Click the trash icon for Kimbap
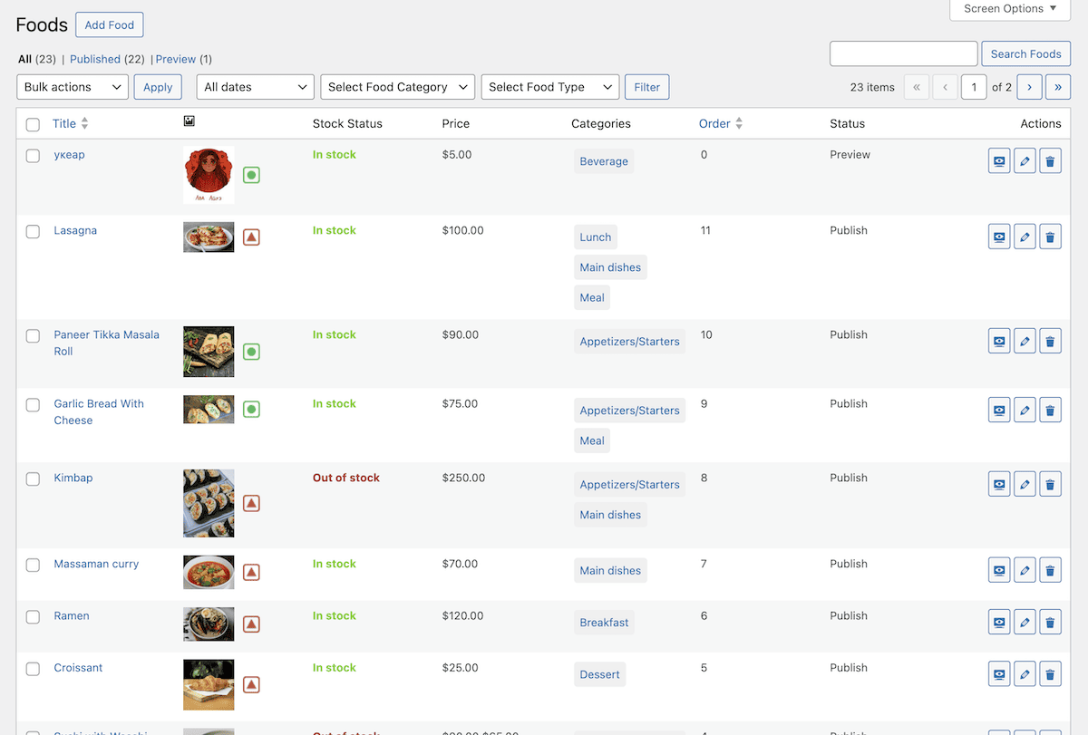Screen dimensions: 1088x735 click(x=1050, y=486)
